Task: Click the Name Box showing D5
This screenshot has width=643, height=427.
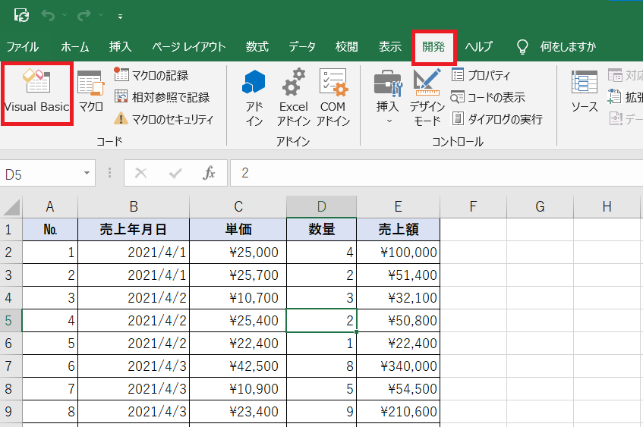Action: [41, 174]
